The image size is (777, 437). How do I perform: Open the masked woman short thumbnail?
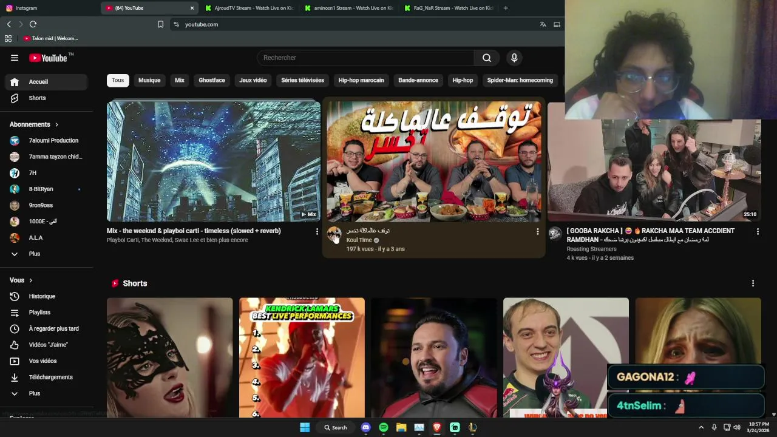(x=169, y=357)
